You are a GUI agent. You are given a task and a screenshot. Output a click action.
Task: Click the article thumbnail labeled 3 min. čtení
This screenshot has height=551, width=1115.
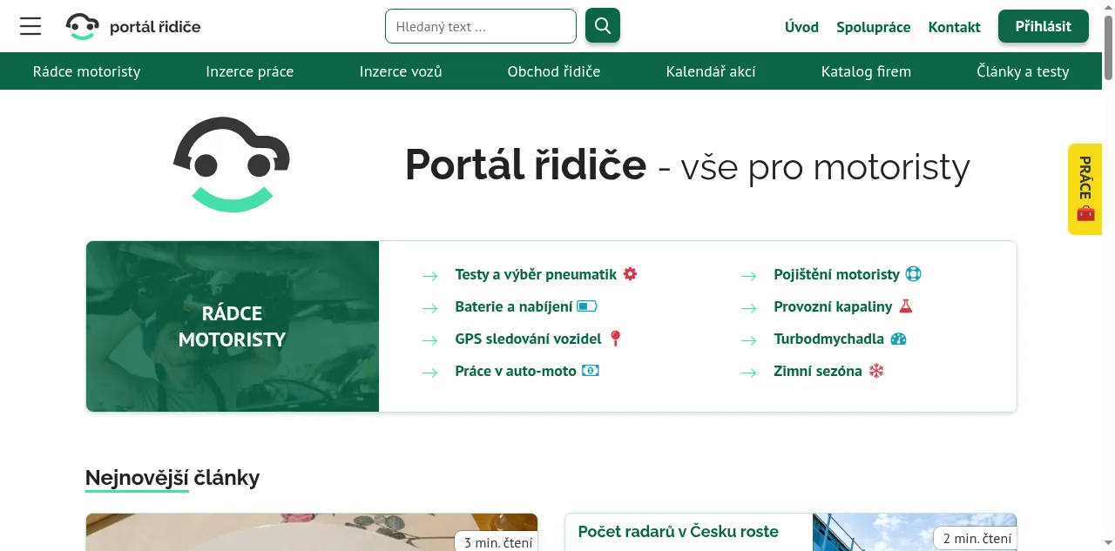[312, 532]
